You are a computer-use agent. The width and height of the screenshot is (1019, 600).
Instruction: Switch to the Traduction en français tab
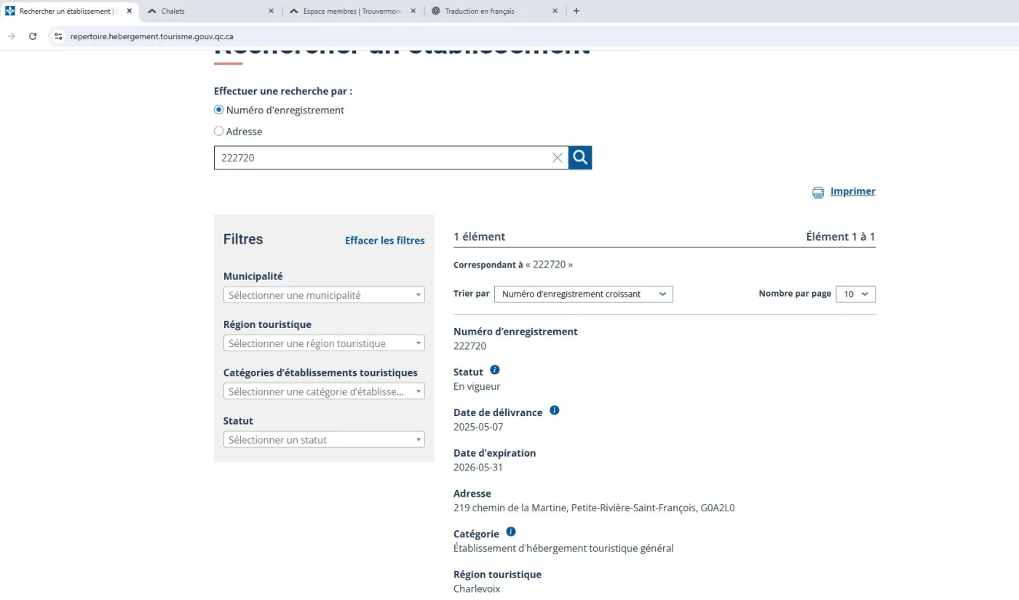pyautogui.click(x=494, y=11)
